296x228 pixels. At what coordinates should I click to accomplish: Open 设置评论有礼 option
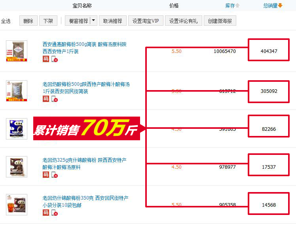[x=184, y=21]
